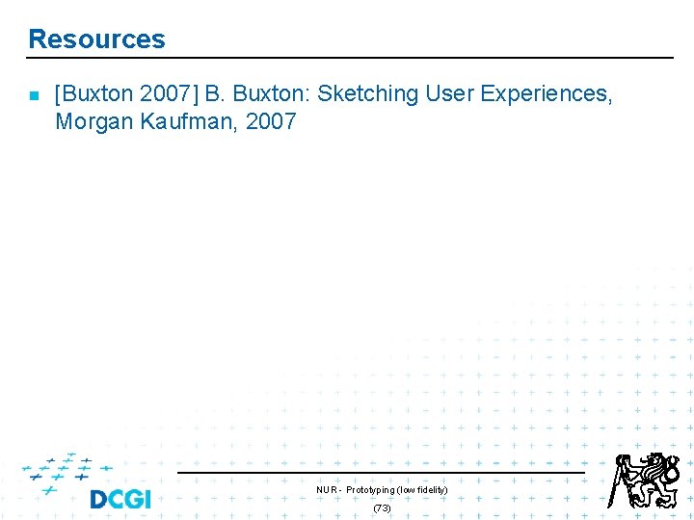Image resolution: width=694 pixels, height=520 pixels.
Task: Click the DCGI logo
Action: [x=87, y=481]
